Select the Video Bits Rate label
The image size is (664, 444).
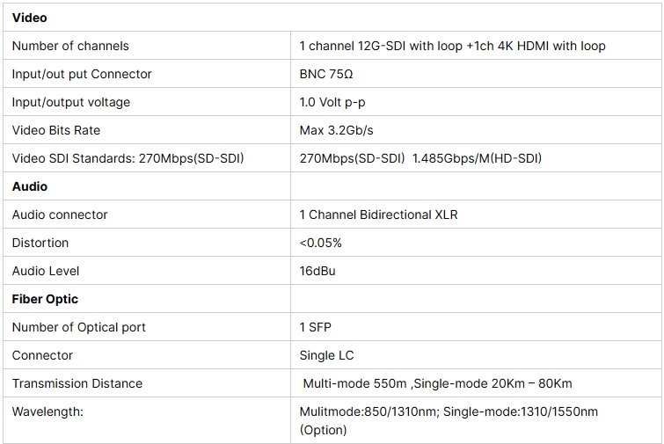56,130
